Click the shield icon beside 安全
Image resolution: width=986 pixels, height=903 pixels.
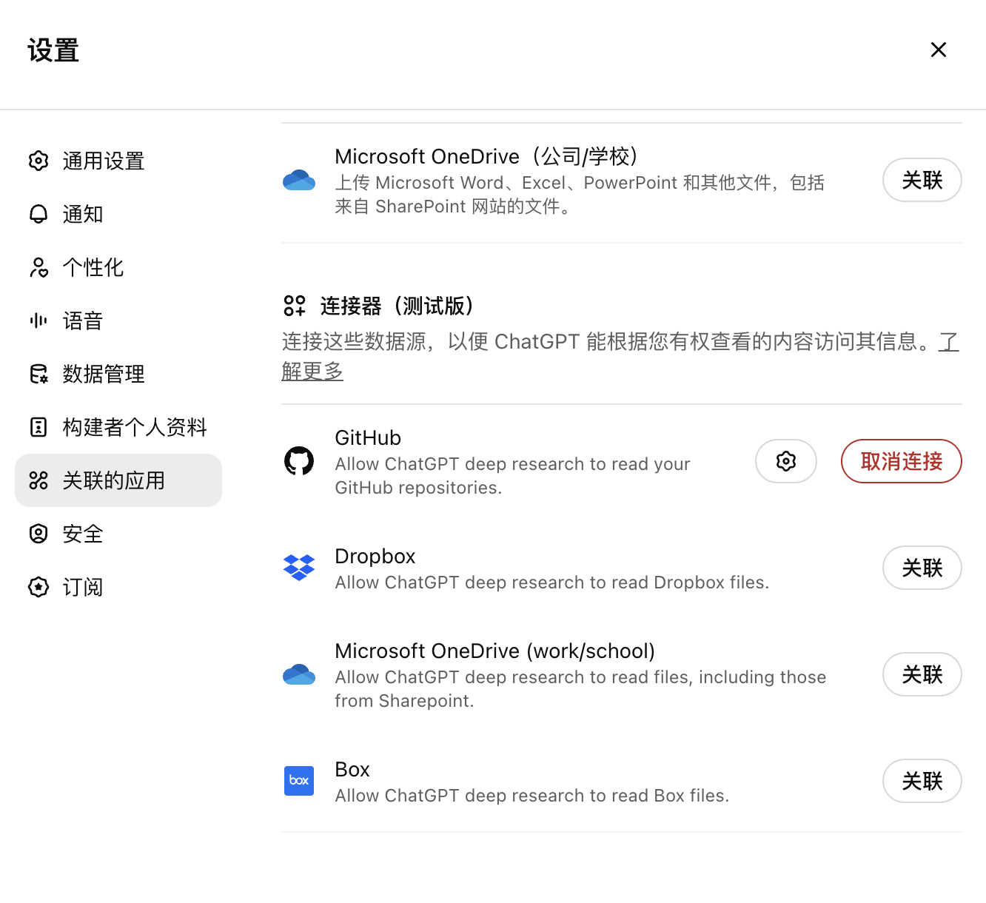tap(38, 534)
